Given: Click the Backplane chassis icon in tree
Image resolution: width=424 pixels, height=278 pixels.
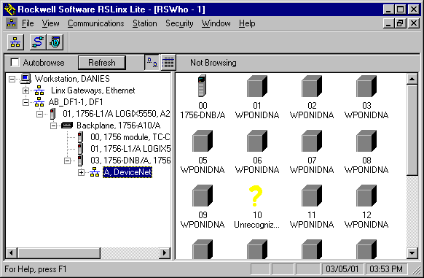Looking at the screenshot, I should (67, 126).
